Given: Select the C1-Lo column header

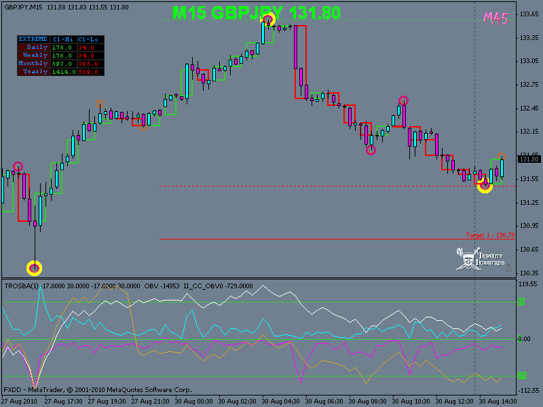Looking at the screenshot, I should tap(90, 39).
